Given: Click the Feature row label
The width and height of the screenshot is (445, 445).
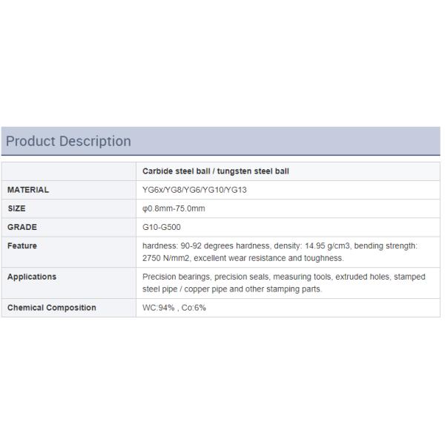Looking at the screenshot, I should pos(22,245).
